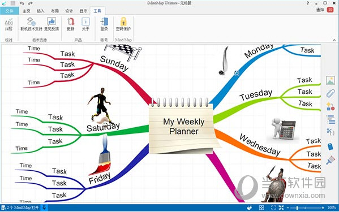Viewport: 339px width, 212px height.
Task: Click the red notification count badge
Action: [x=330, y=10]
